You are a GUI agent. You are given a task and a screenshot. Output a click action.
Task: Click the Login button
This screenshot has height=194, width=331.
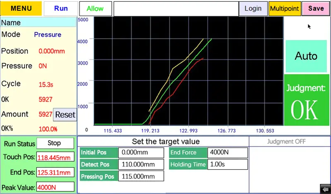coord(253,8)
